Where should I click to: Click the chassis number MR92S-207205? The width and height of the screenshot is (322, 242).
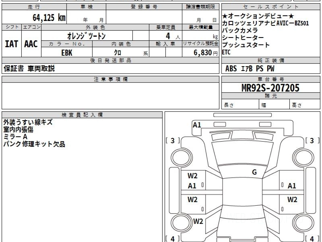(x=270, y=88)
